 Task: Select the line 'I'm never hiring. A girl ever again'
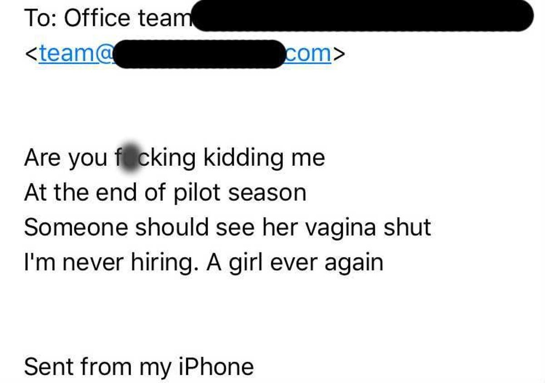click(203, 263)
